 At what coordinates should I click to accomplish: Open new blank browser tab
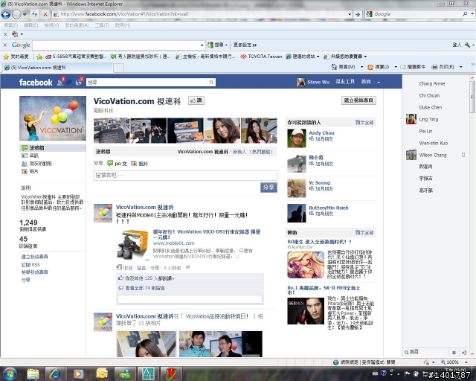[119, 68]
